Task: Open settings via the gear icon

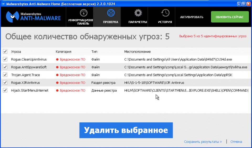Action: pos(138,13)
